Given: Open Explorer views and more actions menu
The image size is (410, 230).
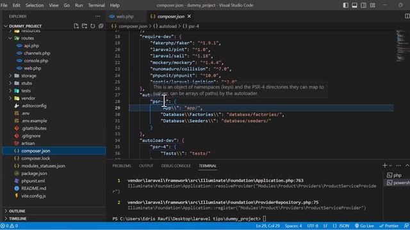Looking at the screenshot, I should click(98, 16).
